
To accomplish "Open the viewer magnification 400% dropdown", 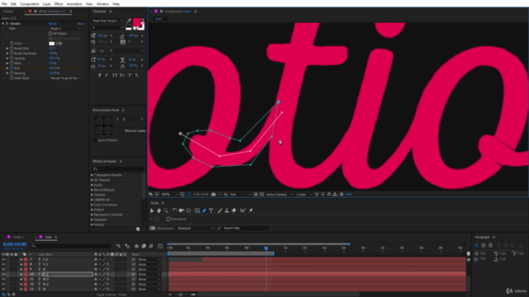I will click(x=169, y=195).
